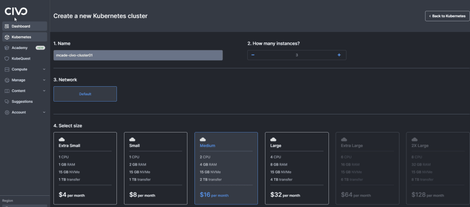Click Back to Kubernetes button
This screenshot has width=470, height=207.
447,16
